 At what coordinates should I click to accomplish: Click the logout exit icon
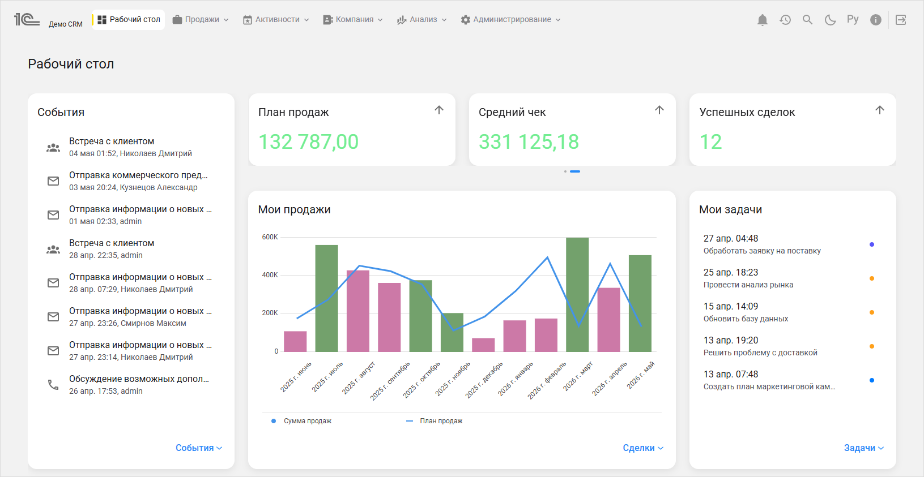tap(901, 20)
